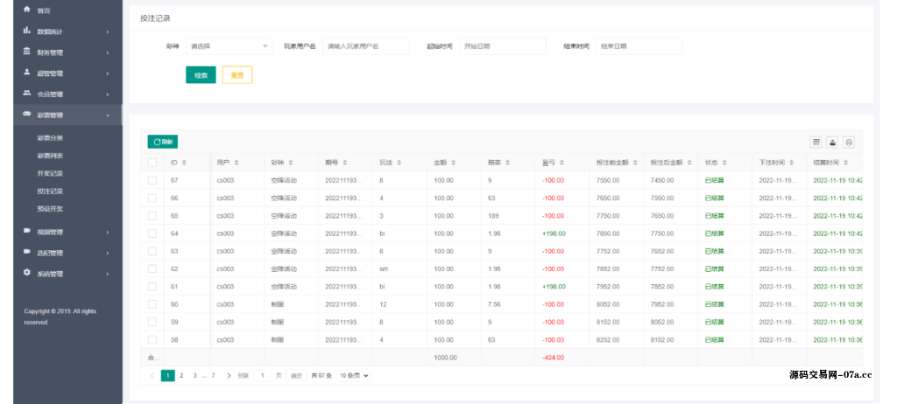897x404 pixels.
Task: Click the print icon above the table
Action: (x=849, y=143)
